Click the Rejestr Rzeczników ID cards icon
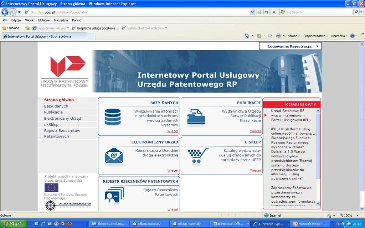365x228 pixels. pos(114,195)
